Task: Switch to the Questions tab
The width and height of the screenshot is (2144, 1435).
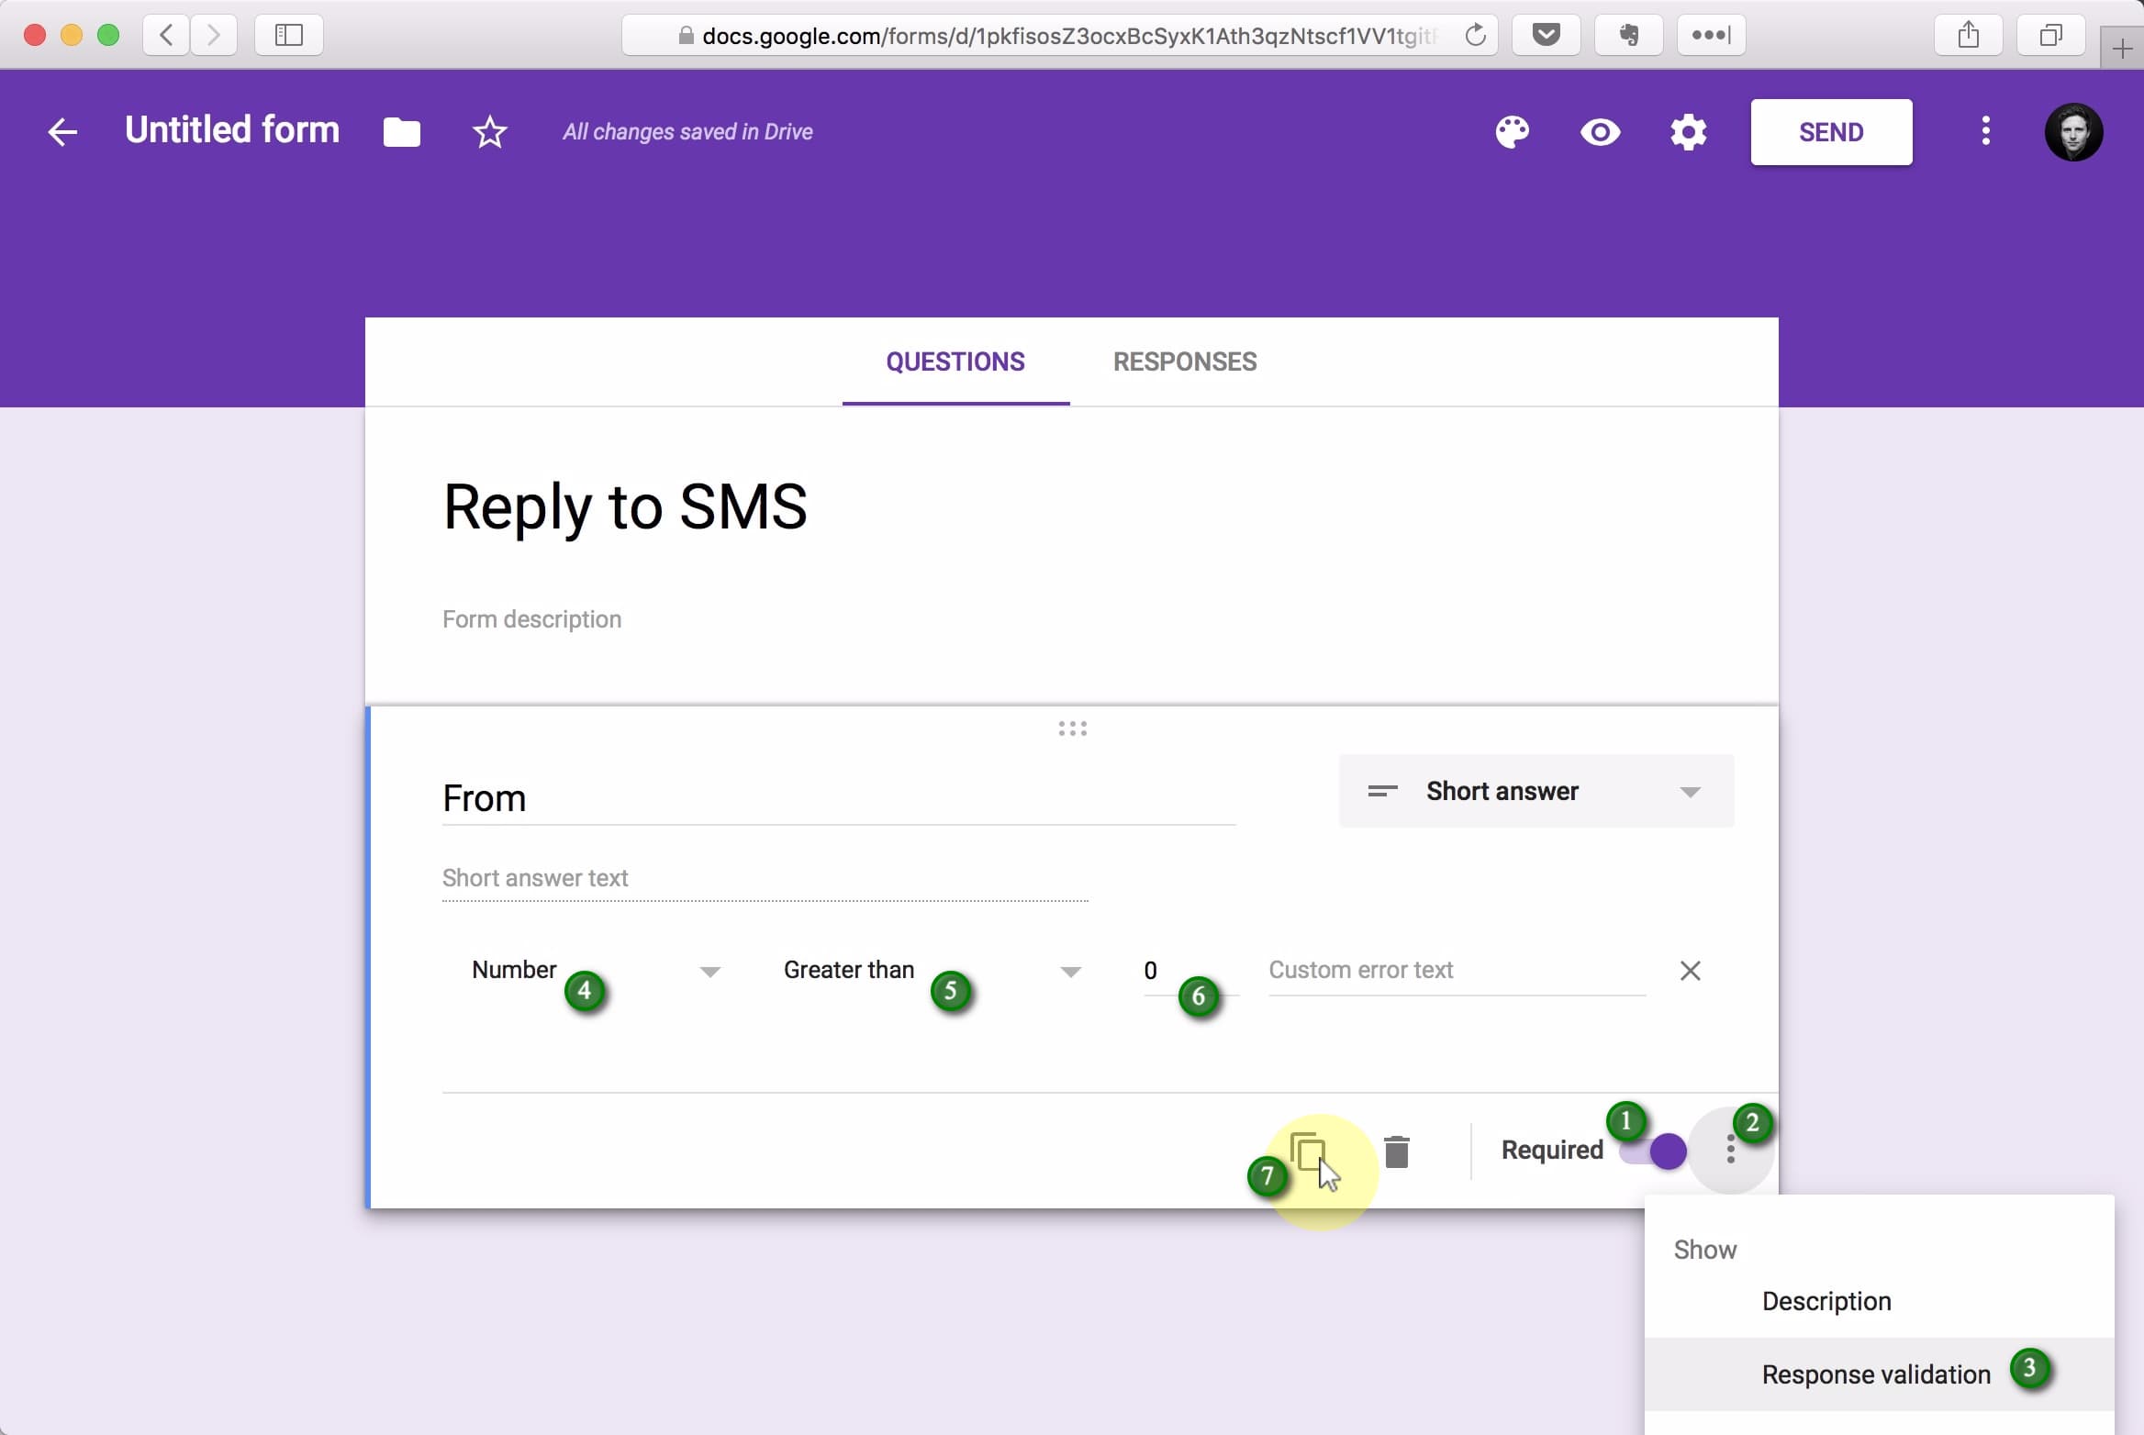Action: point(956,362)
